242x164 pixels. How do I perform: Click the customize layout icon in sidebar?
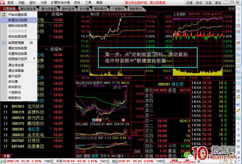(238, 97)
